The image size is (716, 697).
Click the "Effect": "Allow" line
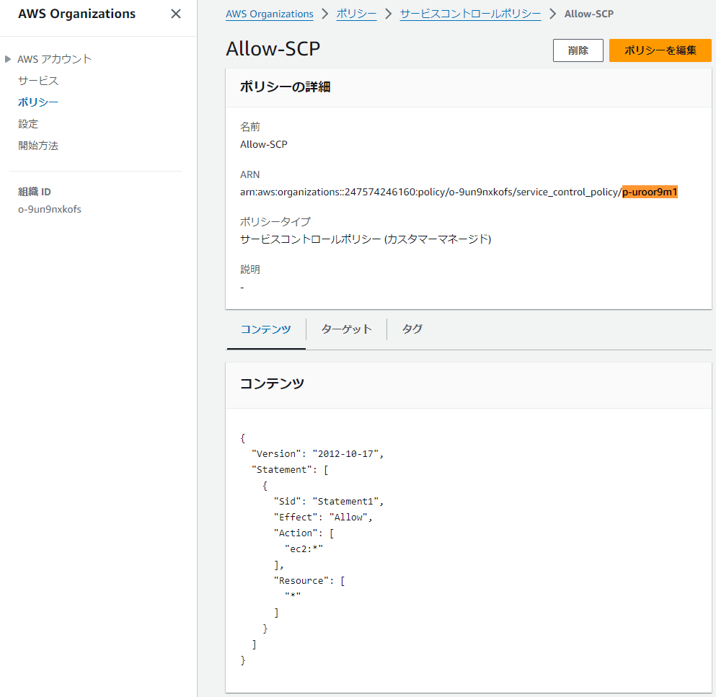pos(323,517)
